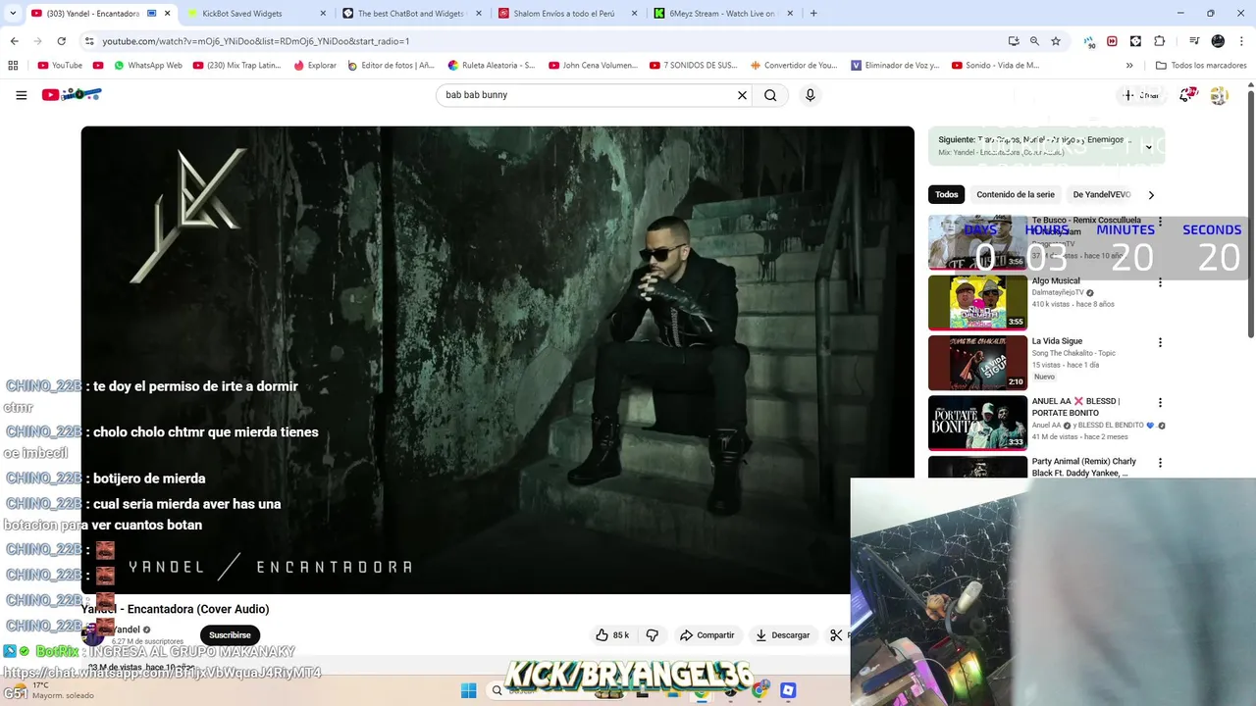Select the Todos filter chip

pos(947,194)
